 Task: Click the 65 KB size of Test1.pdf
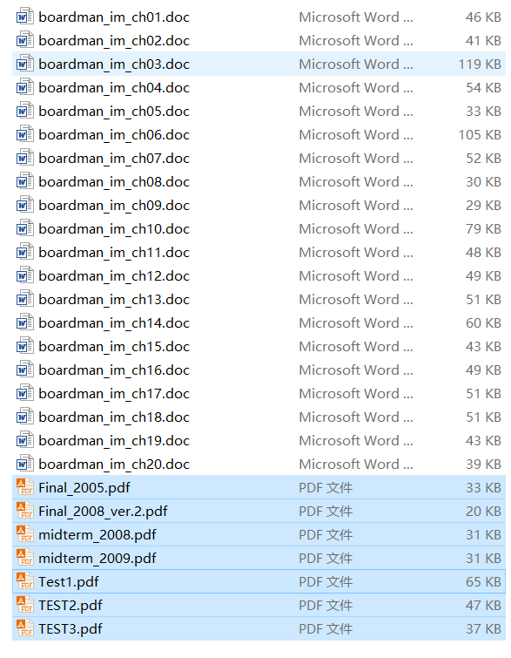[x=483, y=581]
